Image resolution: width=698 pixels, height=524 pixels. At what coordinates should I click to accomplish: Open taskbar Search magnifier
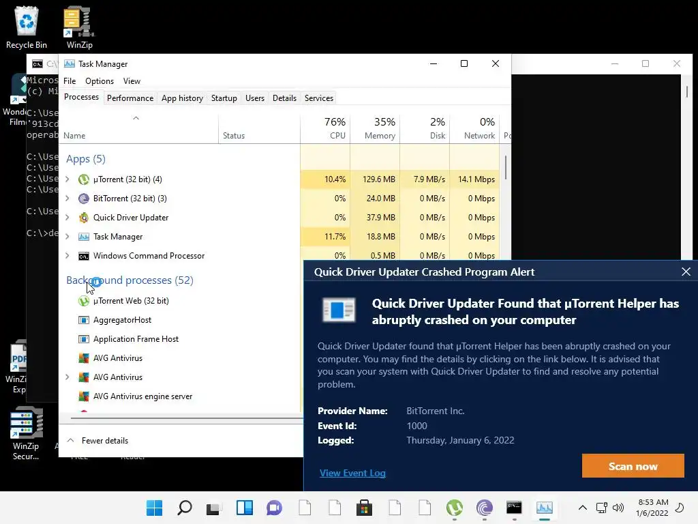(184, 508)
